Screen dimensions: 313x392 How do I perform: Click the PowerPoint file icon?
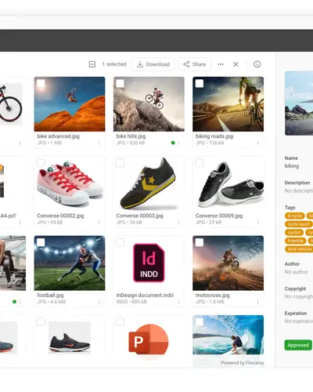pyautogui.click(x=149, y=339)
